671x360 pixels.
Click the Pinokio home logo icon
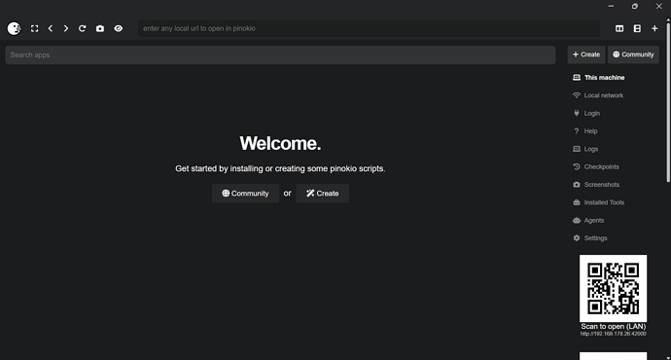click(x=15, y=28)
